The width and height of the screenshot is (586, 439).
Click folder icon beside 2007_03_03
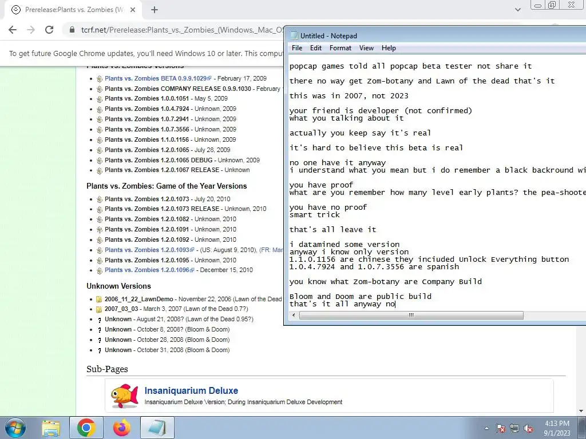coord(99,309)
